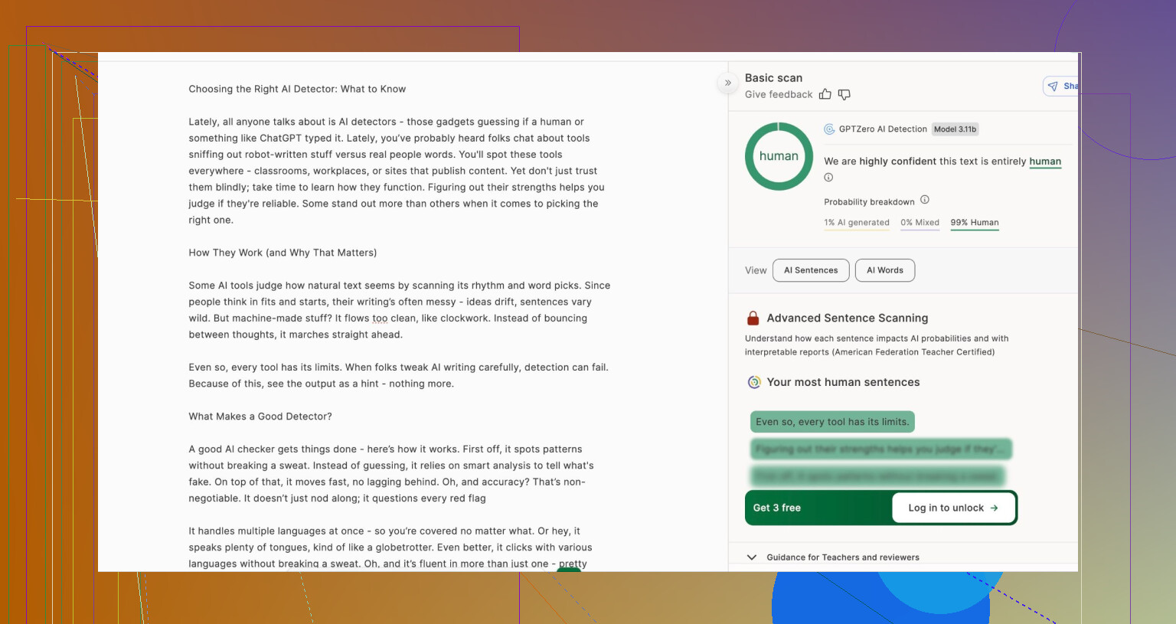Click the red lock icon
The width and height of the screenshot is (1176, 624).
[x=753, y=318]
